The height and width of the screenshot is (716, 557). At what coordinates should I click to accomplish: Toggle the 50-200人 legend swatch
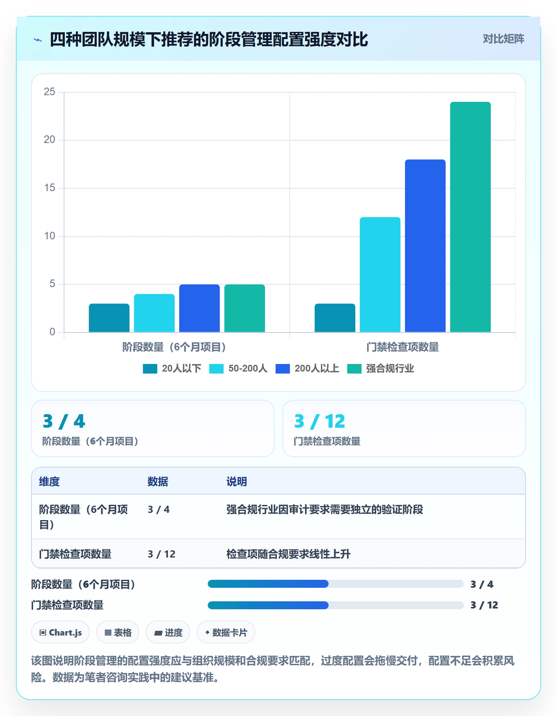[216, 369]
